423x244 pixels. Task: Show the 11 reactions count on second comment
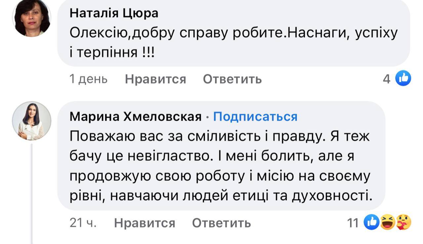[x=353, y=223]
